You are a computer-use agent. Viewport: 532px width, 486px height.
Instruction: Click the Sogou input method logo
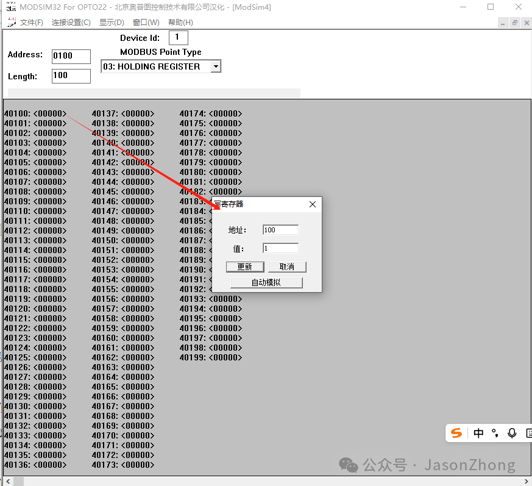point(456,433)
